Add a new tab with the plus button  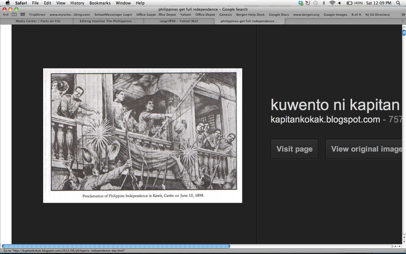[402, 21]
